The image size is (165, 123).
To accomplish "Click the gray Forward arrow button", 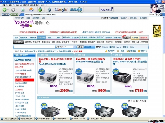I will point(13,10).
